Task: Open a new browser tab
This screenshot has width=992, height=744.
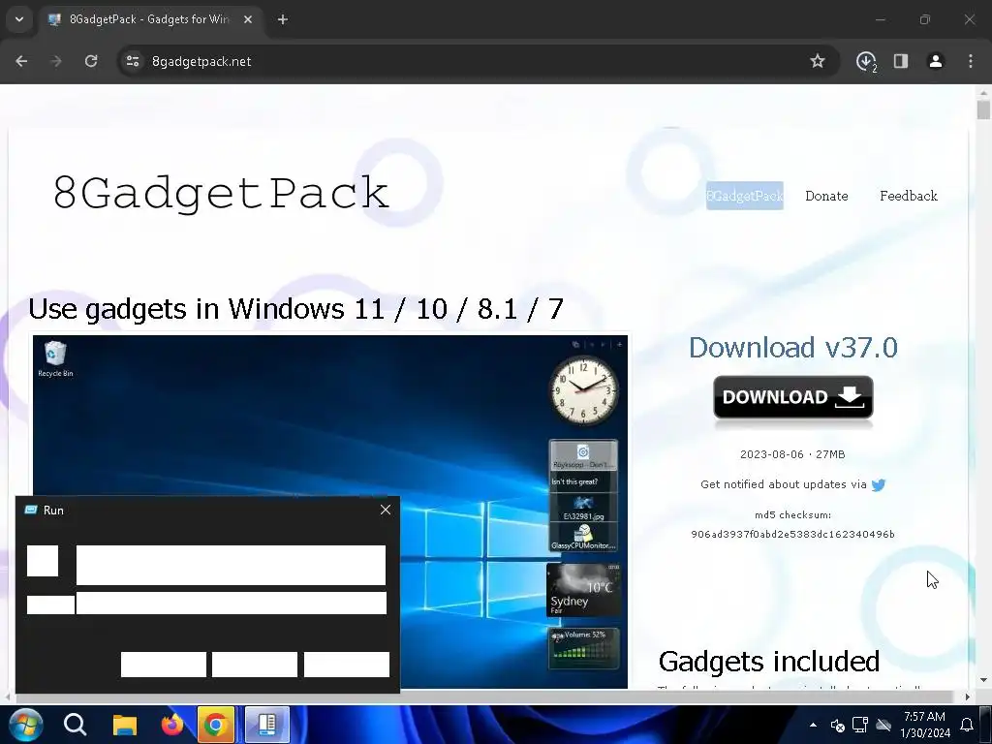Action: 283,19
